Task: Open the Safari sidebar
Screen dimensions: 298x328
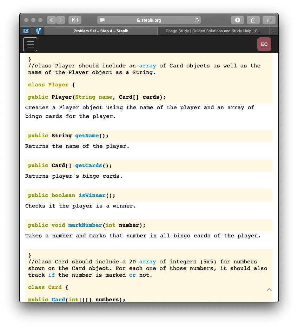Action: click(75, 20)
